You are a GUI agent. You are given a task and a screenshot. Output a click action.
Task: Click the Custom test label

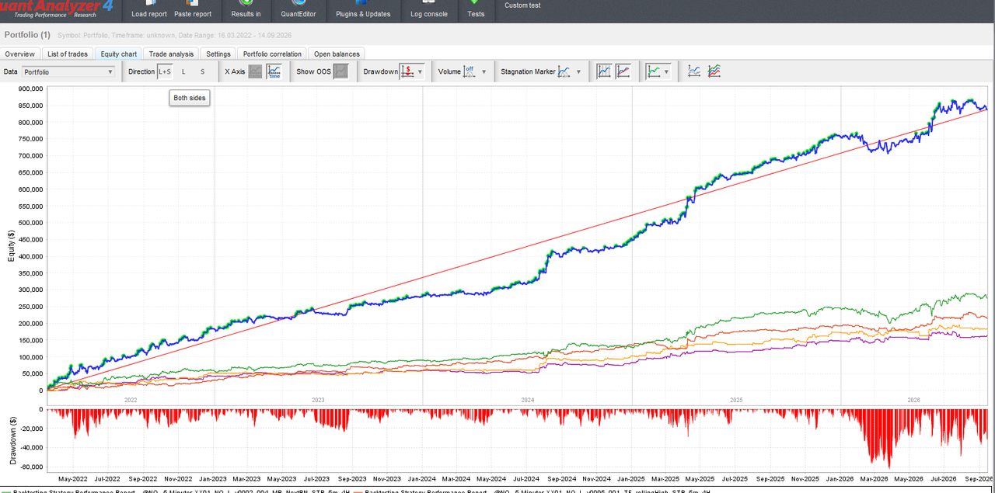[x=522, y=5]
